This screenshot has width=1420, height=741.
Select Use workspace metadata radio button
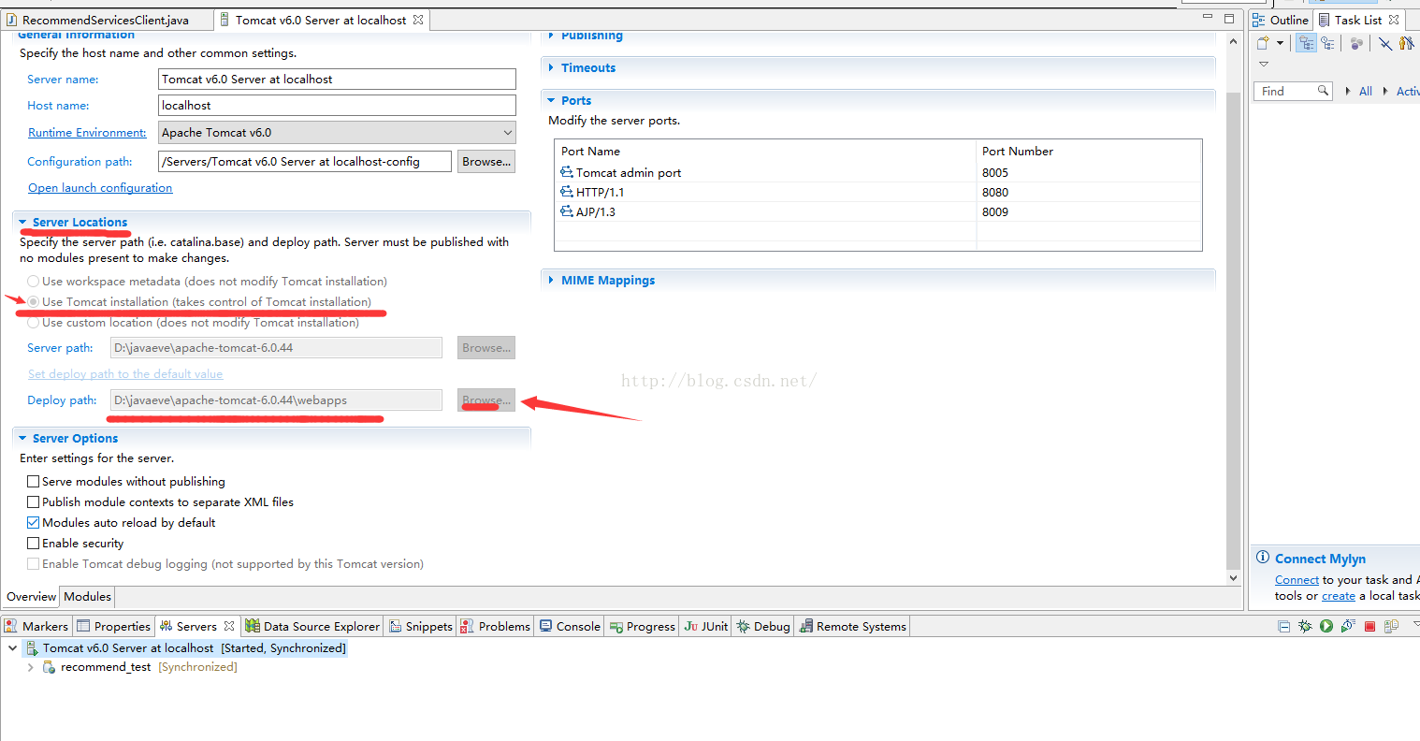[x=34, y=281]
